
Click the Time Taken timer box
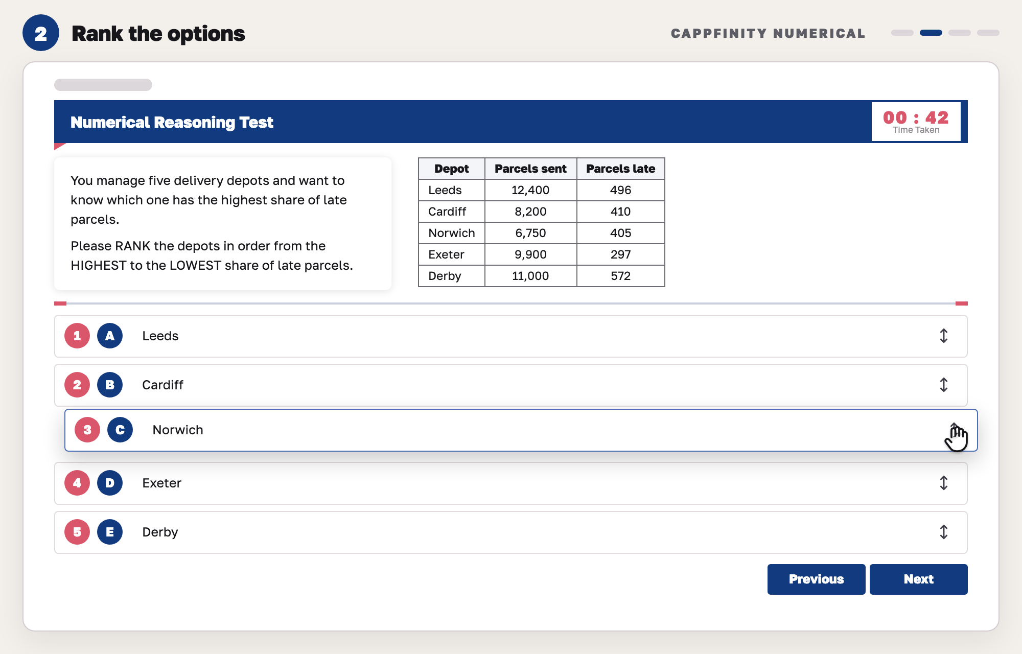916,122
